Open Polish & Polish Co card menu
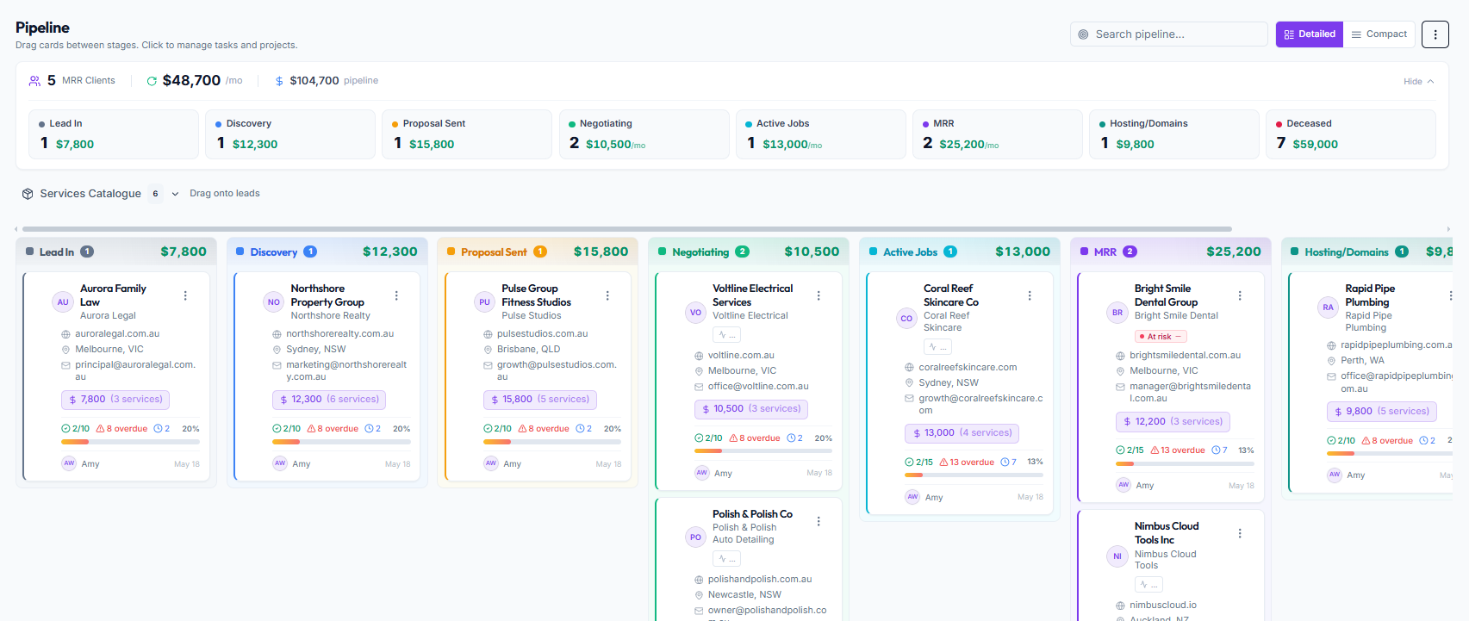The image size is (1469, 621). (x=819, y=521)
